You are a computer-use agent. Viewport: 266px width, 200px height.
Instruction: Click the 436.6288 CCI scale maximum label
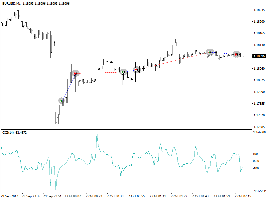tap(259, 132)
